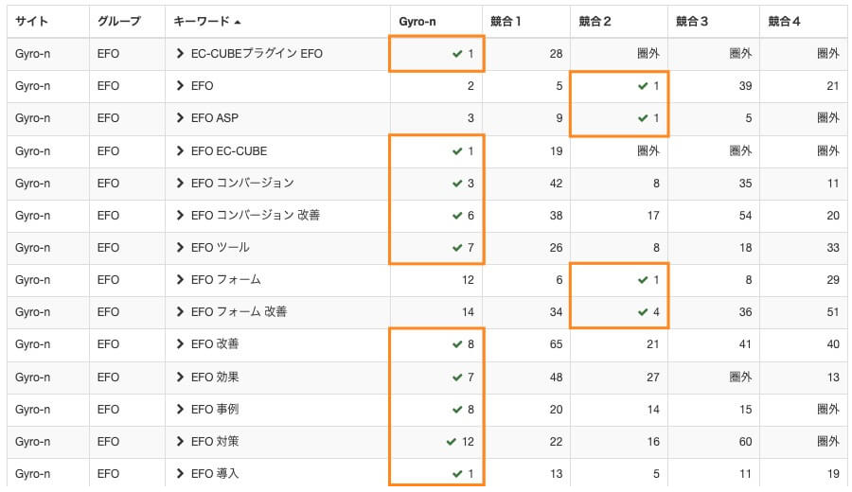Screen dimensions: 852x492
Task: Click the サイト column header
Action: [32, 21]
